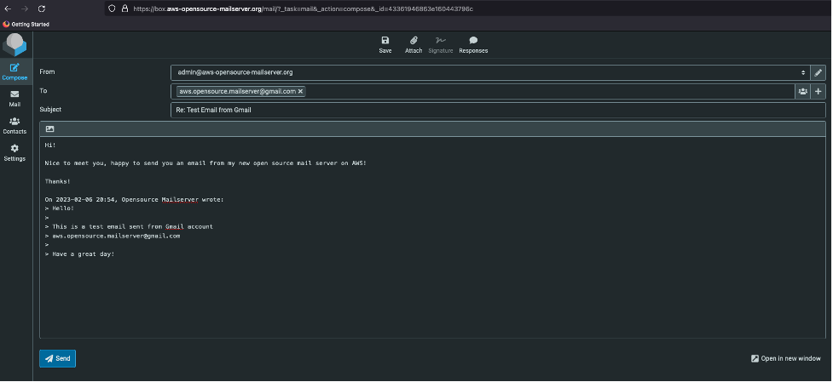Open Settings in the sidebar
The width and height of the screenshot is (833, 382).
(x=14, y=152)
